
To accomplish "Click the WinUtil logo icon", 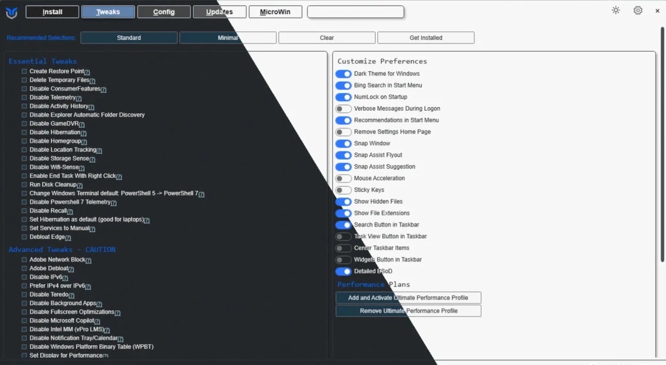I will coord(11,12).
